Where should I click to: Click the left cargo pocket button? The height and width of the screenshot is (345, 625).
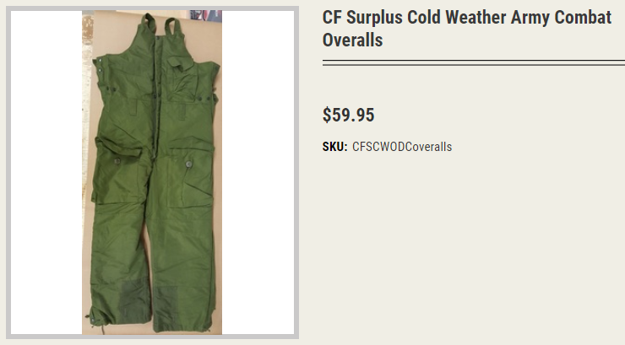pyautogui.click(x=117, y=161)
